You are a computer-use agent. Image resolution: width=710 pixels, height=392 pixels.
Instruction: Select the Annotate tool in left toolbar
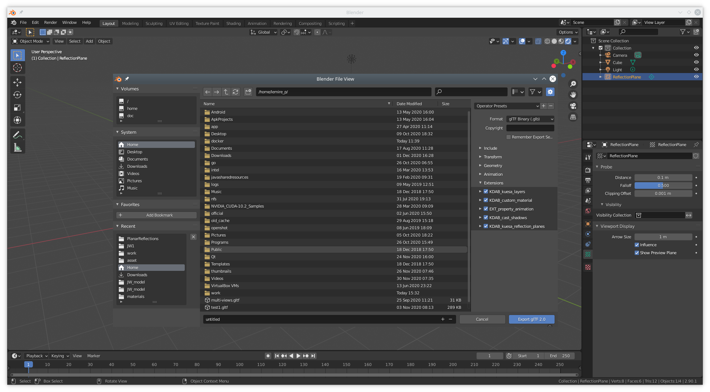(17, 135)
